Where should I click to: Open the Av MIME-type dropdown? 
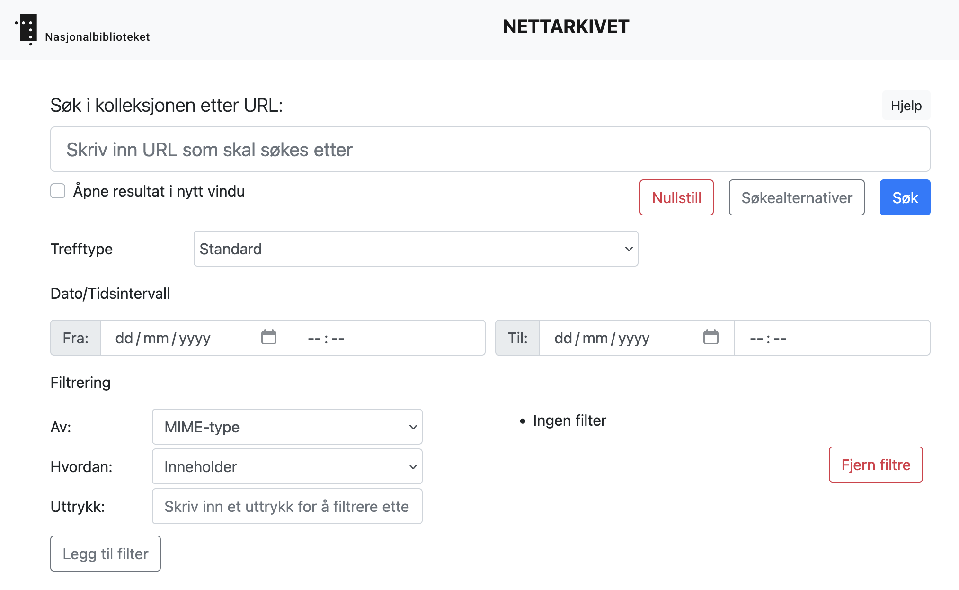(x=287, y=427)
